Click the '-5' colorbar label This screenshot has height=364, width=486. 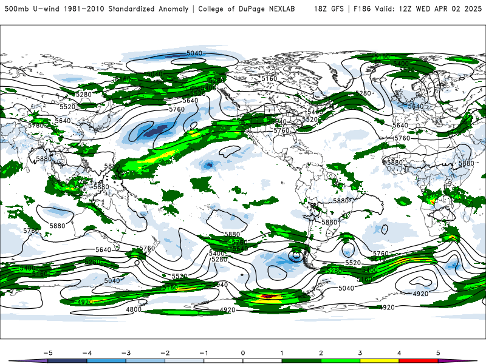click(x=48, y=353)
